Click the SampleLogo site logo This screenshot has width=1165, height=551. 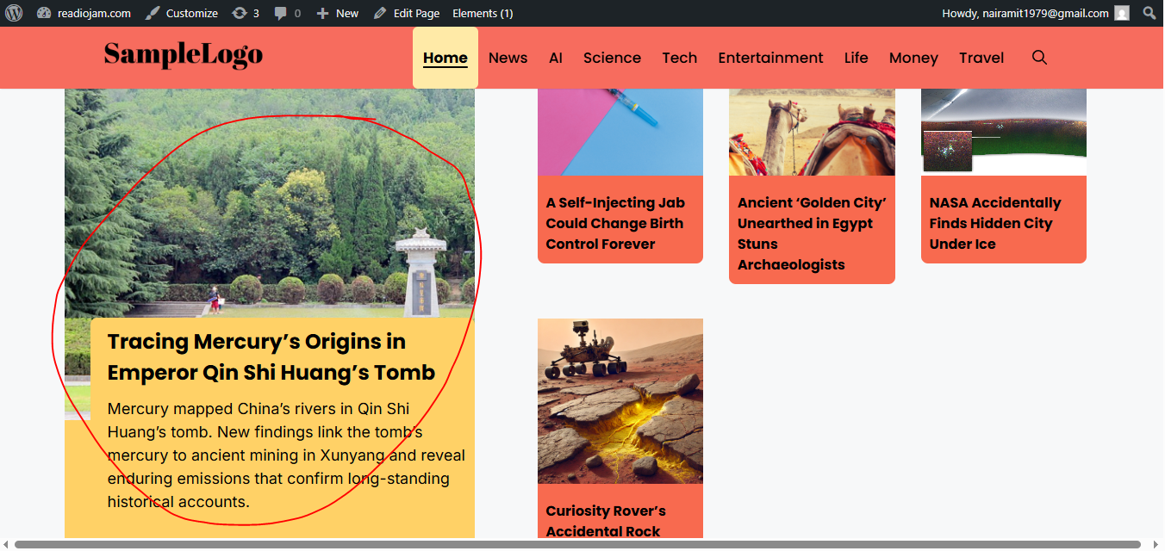click(184, 55)
